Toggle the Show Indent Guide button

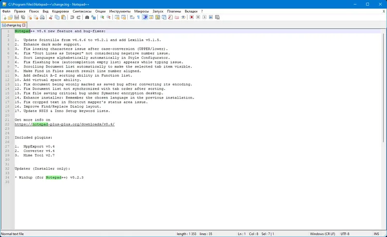coord(145,17)
